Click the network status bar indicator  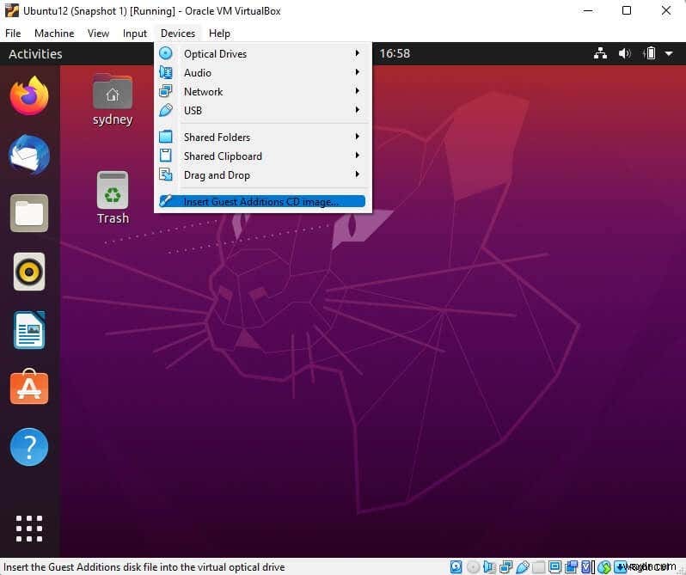click(505, 567)
